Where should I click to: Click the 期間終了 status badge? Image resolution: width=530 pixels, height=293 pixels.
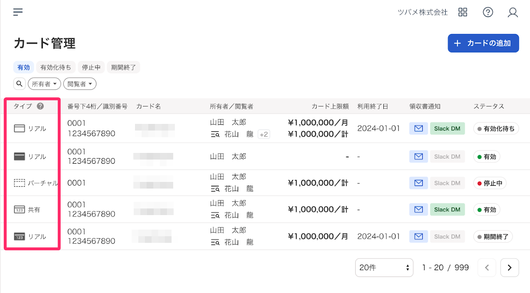coord(493,237)
